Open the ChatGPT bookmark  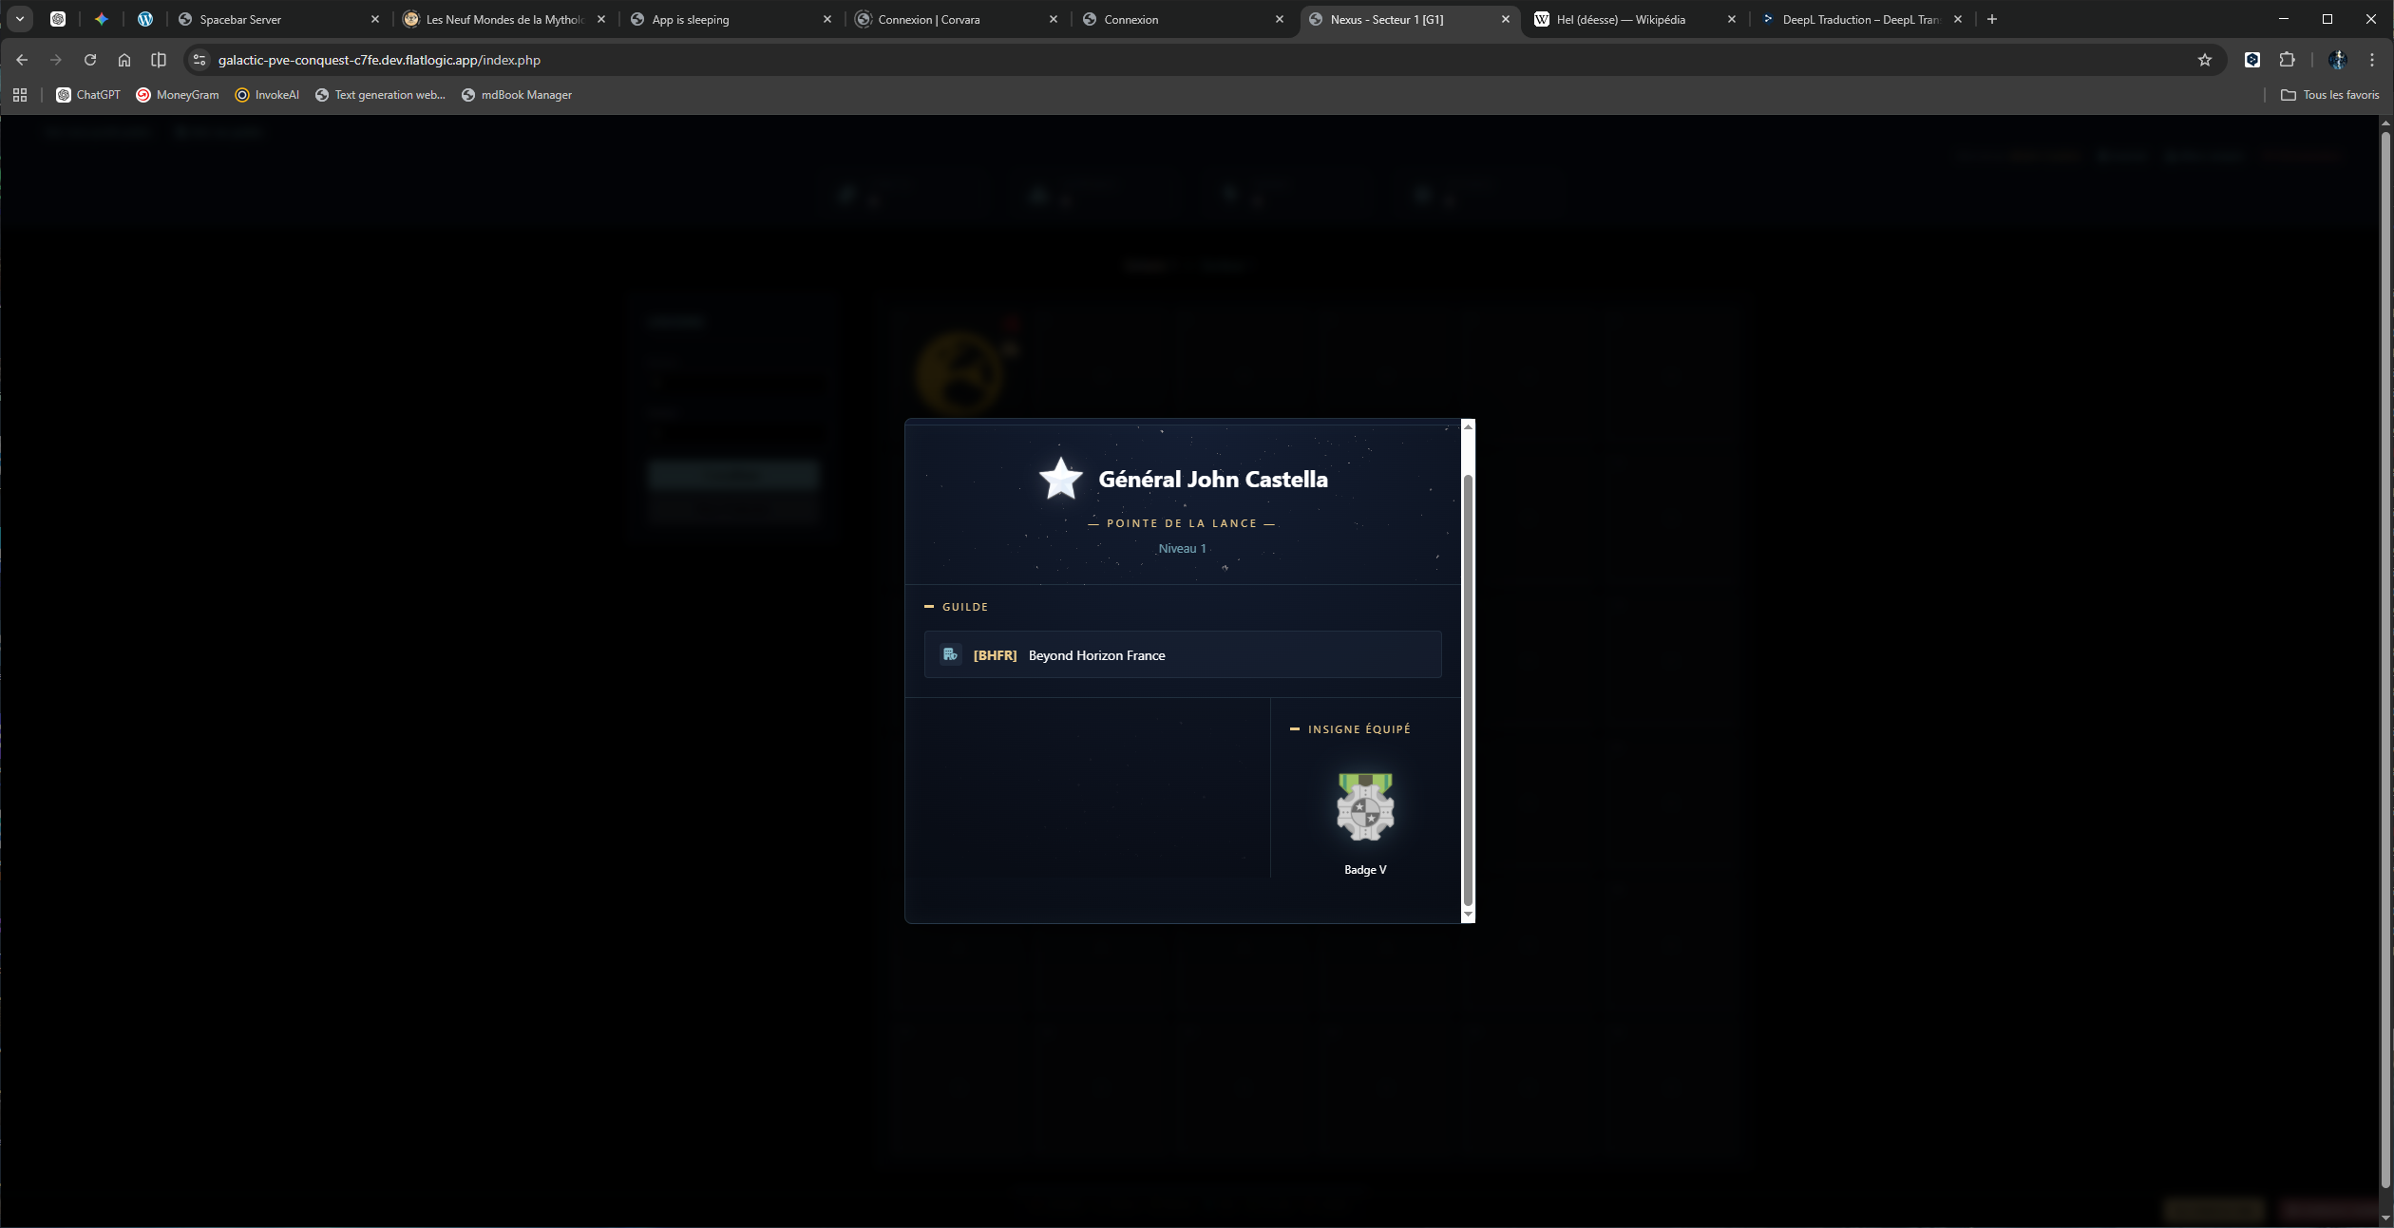(88, 95)
